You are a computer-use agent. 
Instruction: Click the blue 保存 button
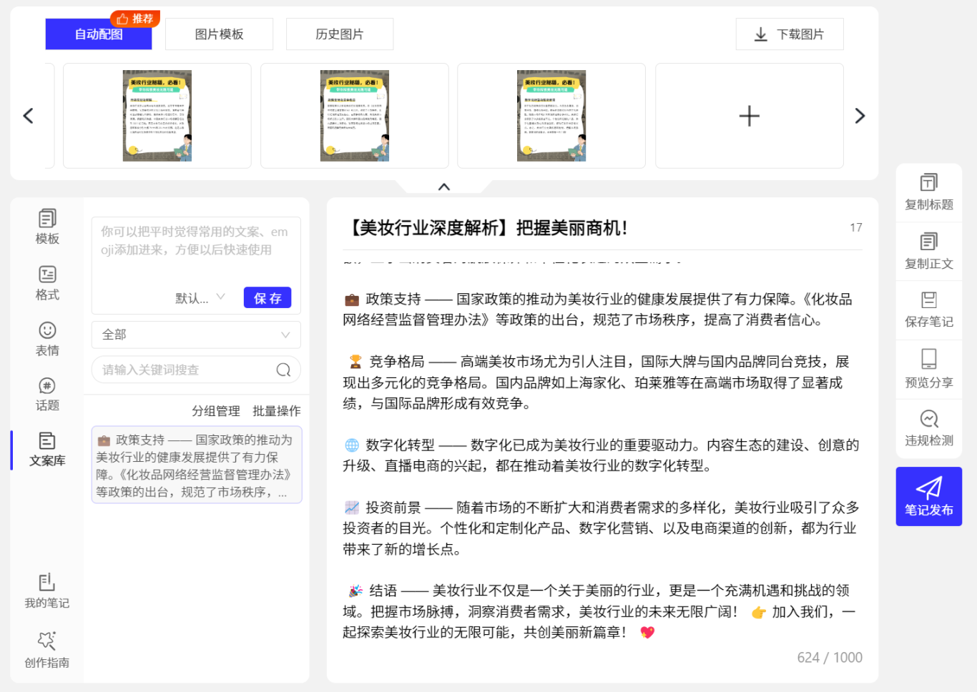pyautogui.click(x=267, y=298)
